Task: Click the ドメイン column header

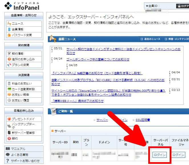Action: click(x=104, y=142)
